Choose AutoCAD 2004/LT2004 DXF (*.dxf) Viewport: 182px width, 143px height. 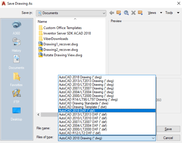click(107, 126)
